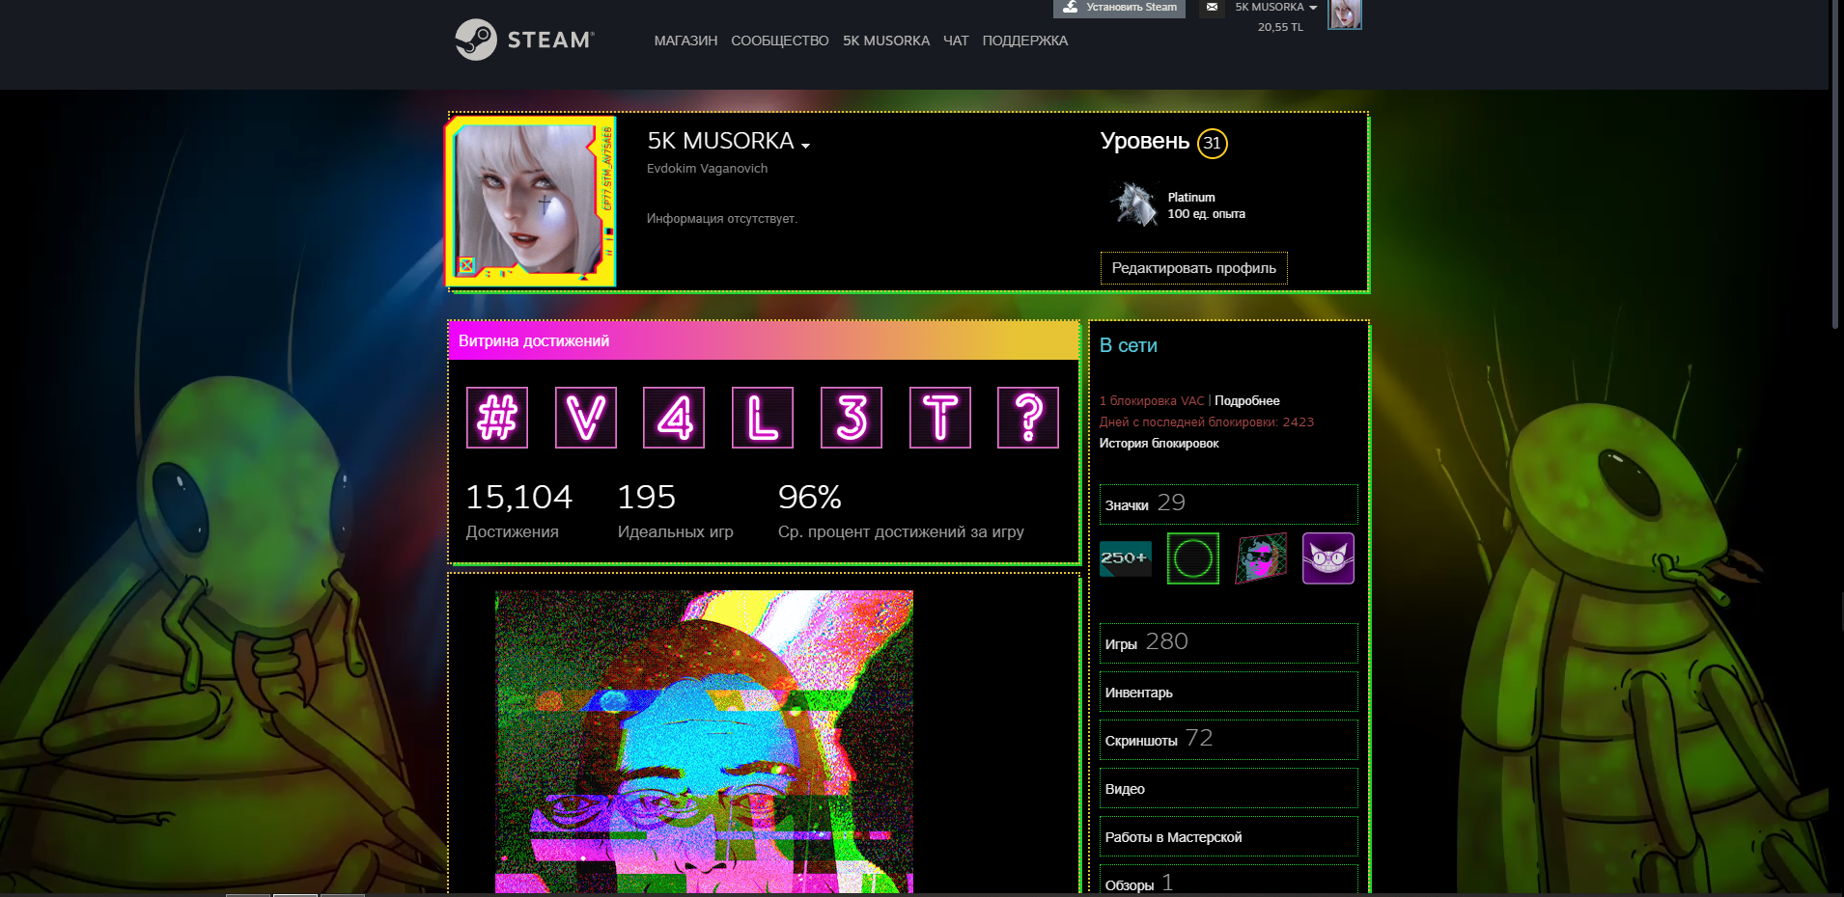The height and width of the screenshot is (897, 1844).
Task: Open История блокировок link
Action: click(1159, 443)
